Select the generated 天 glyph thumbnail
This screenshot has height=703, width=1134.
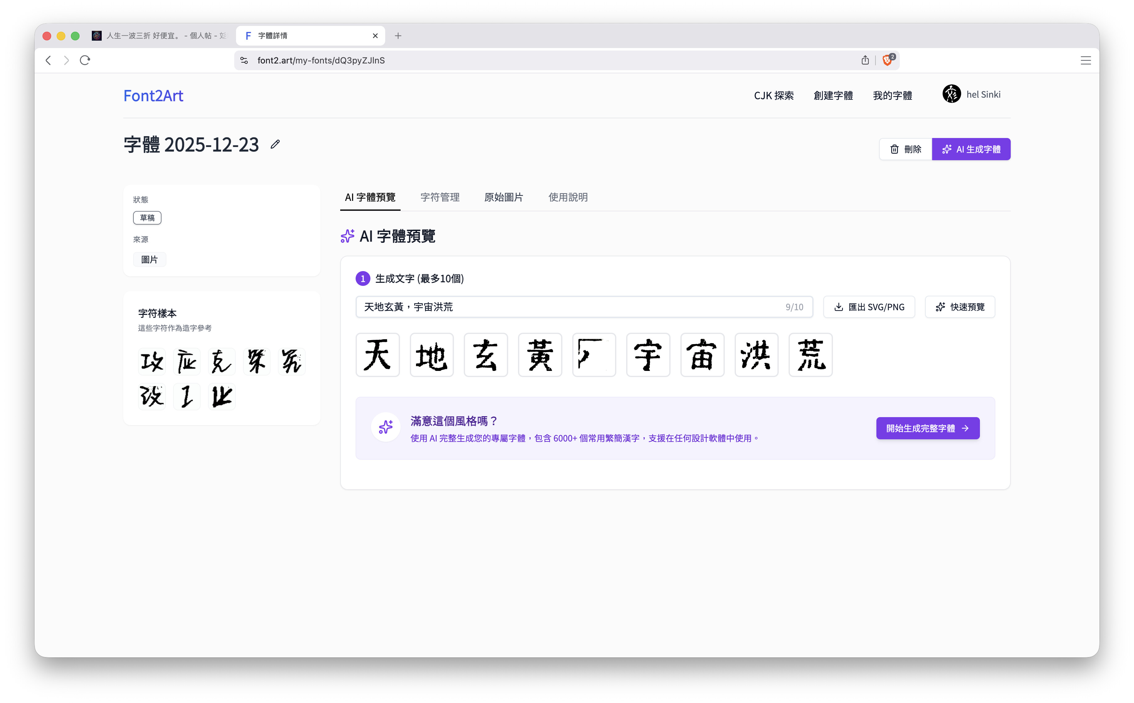pos(377,355)
